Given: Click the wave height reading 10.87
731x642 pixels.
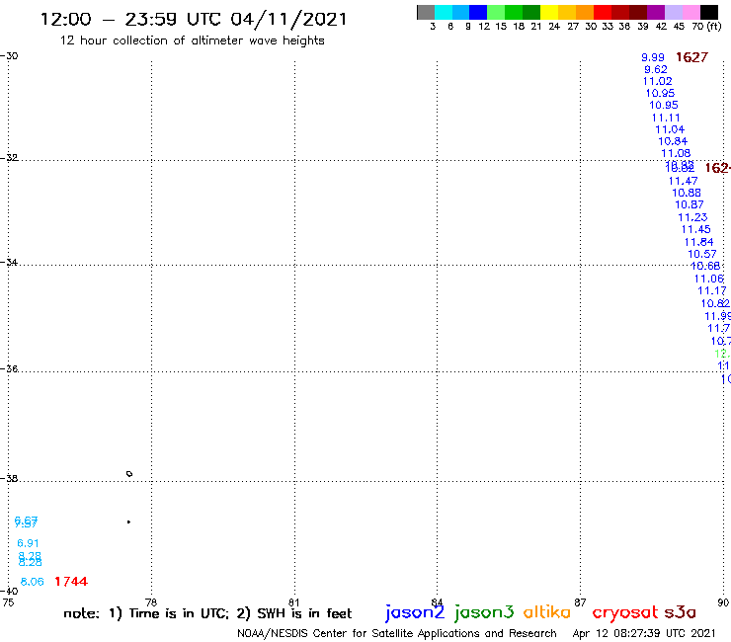Looking at the screenshot, I should pyautogui.click(x=690, y=204).
